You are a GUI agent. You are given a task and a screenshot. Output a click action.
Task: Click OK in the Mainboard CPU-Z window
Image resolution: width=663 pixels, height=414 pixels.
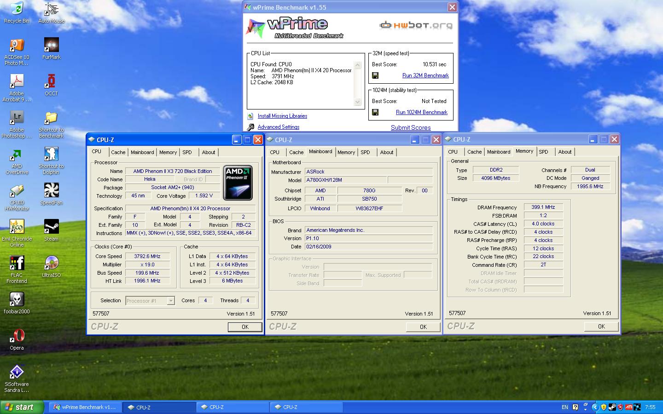point(423,327)
